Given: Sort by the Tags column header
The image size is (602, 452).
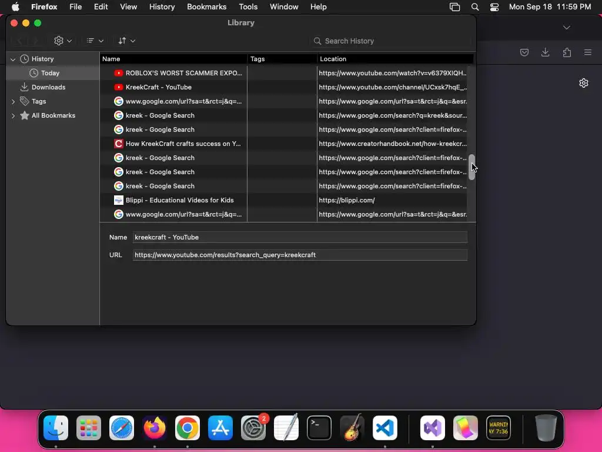Looking at the screenshot, I should pos(282,59).
